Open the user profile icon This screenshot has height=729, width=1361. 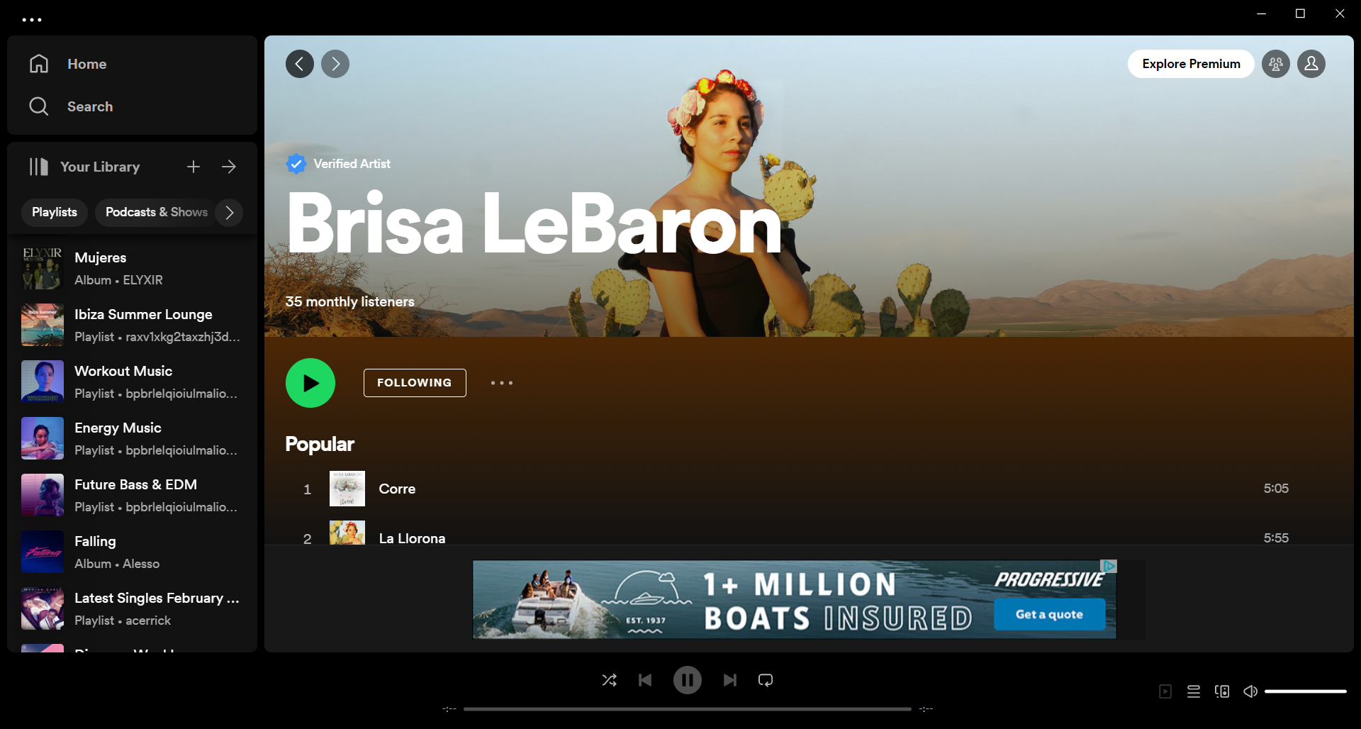pos(1311,64)
